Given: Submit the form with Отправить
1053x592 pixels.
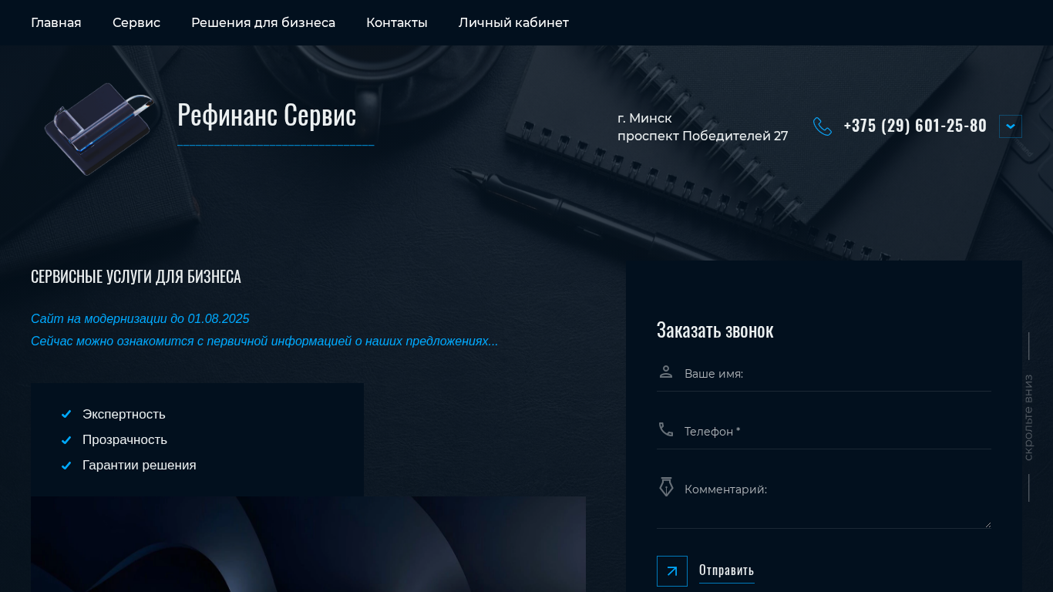Looking at the screenshot, I should click(x=726, y=570).
